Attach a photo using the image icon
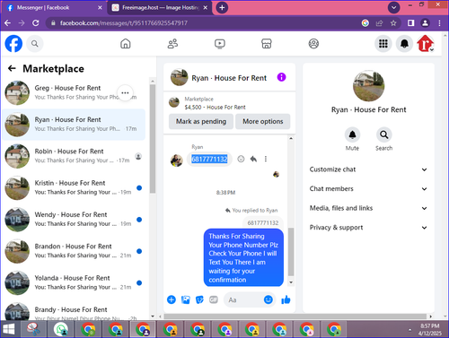 tap(186, 299)
